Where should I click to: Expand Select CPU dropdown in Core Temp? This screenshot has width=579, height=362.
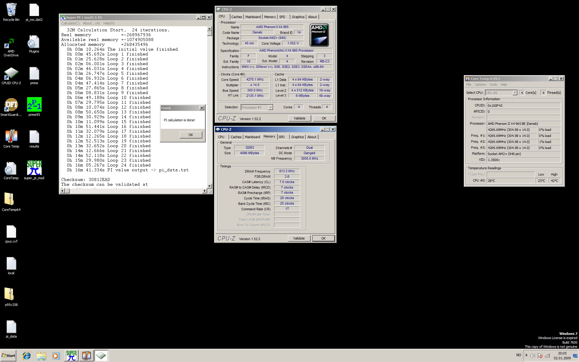click(501, 93)
